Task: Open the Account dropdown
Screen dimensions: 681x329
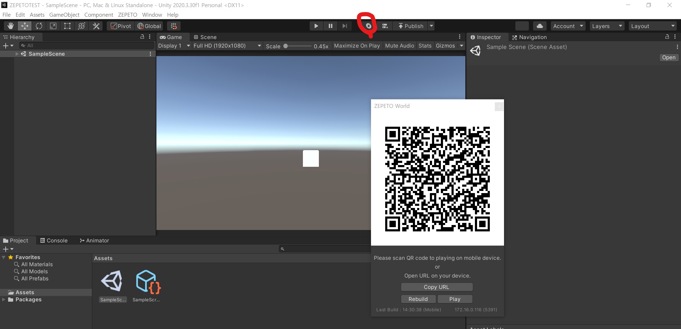Action: point(568,26)
